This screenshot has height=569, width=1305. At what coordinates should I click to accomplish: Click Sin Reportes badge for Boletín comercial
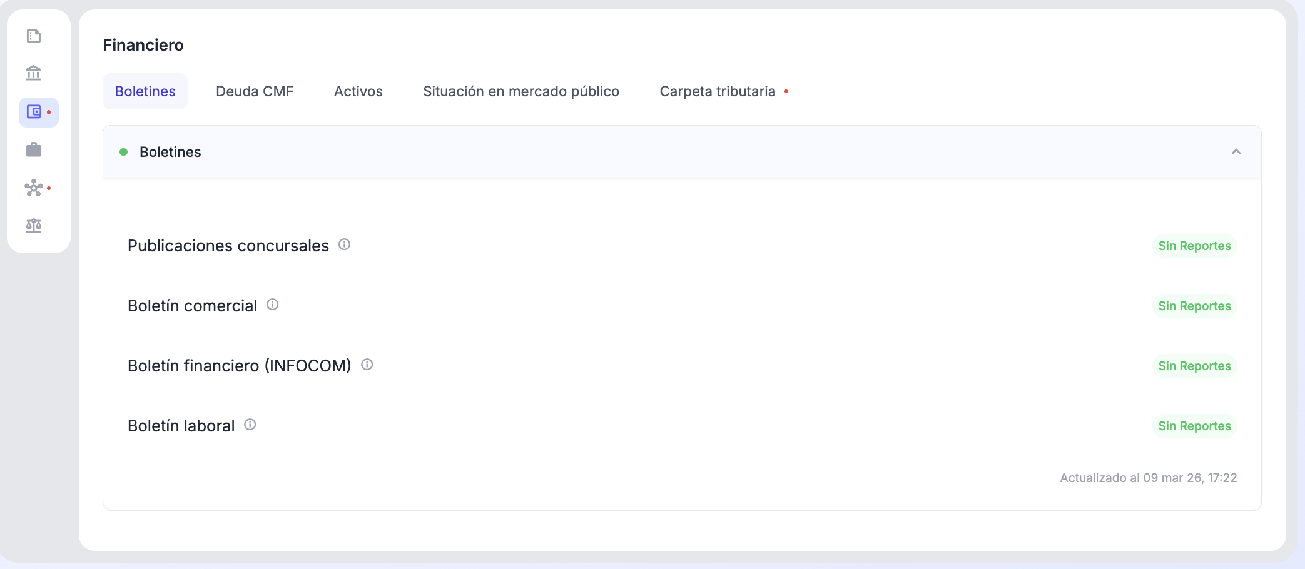pos(1194,306)
